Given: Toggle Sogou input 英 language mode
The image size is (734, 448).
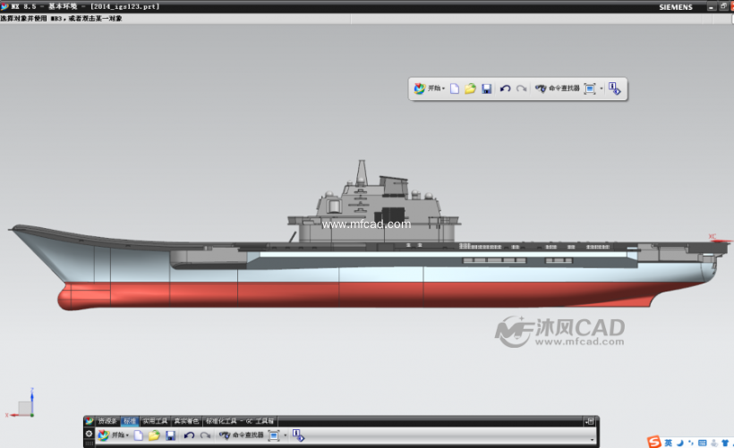Looking at the screenshot, I should pyautogui.click(x=667, y=442).
